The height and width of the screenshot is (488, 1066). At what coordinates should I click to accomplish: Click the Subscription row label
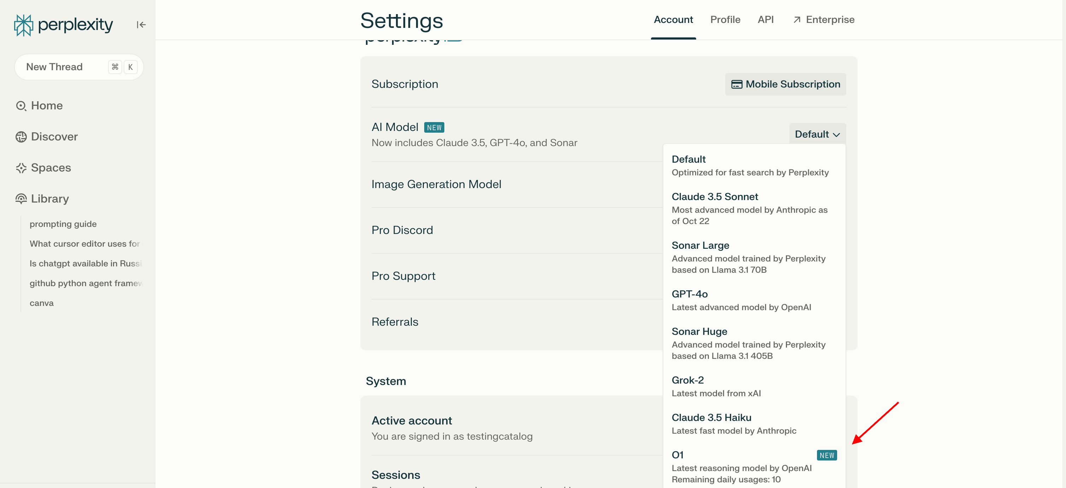point(405,84)
